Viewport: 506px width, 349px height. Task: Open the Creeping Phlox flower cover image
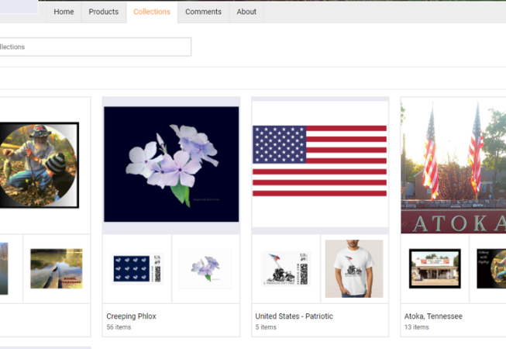pyautogui.click(x=171, y=164)
